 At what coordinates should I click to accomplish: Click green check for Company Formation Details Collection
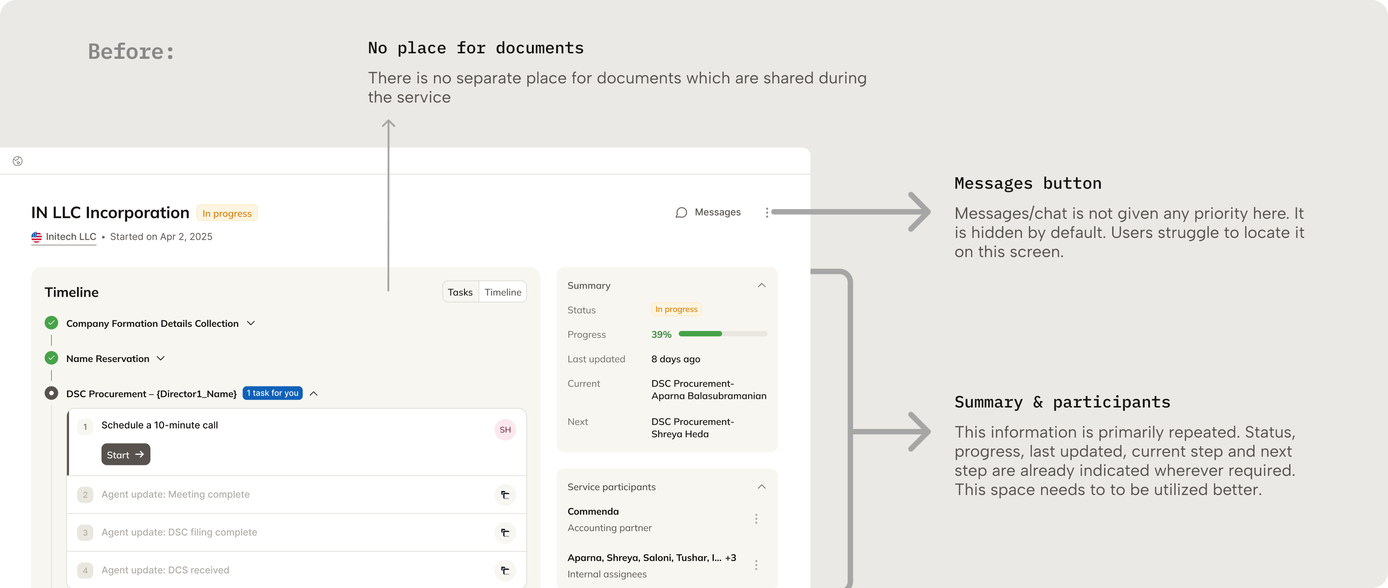(x=51, y=323)
